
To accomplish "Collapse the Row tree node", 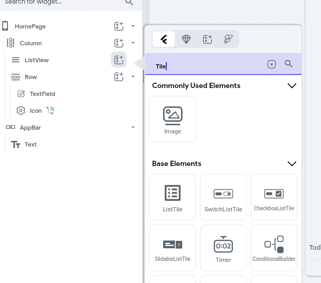I will pyautogui.click(x=133, y=76).
